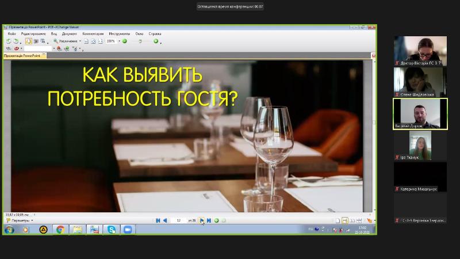
Task: Click the vertical scrollbar of the viewer
Action: (x=374, y=135)
